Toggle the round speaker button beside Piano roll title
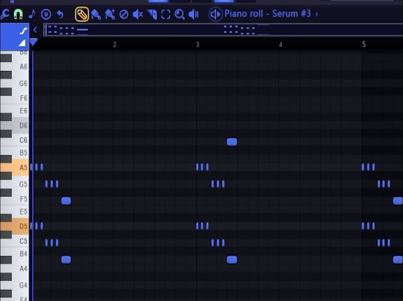The image size is (403, 301). click(215, 14)
